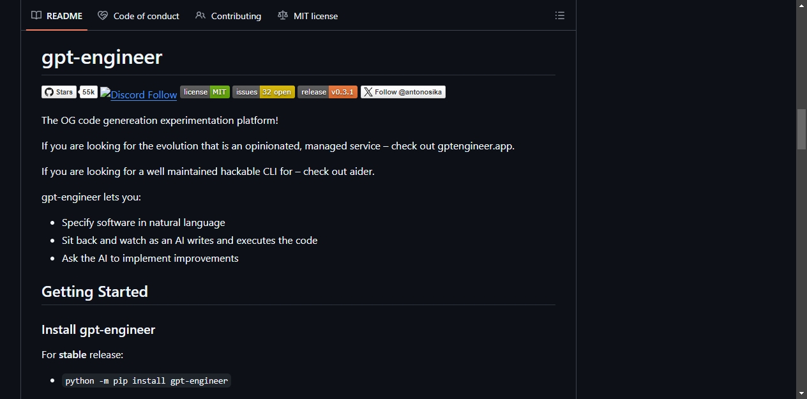Click the heart icon for Code of conduct

103,15
